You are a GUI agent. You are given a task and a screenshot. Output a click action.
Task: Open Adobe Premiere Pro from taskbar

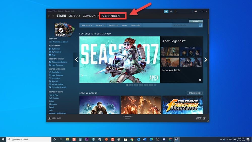click(x=87, y=139)
